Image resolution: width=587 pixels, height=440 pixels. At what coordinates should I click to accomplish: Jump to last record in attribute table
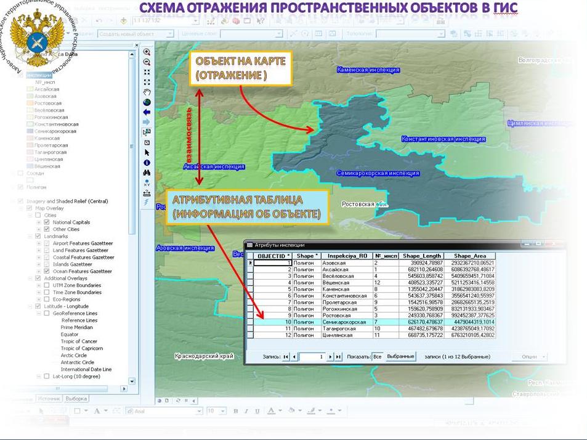click(338, 357)
